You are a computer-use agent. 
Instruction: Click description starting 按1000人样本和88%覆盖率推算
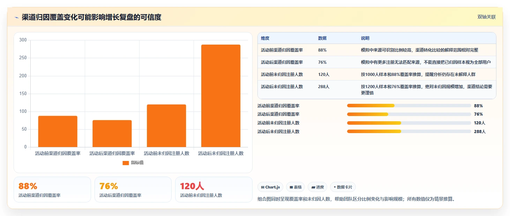[418, 75]
